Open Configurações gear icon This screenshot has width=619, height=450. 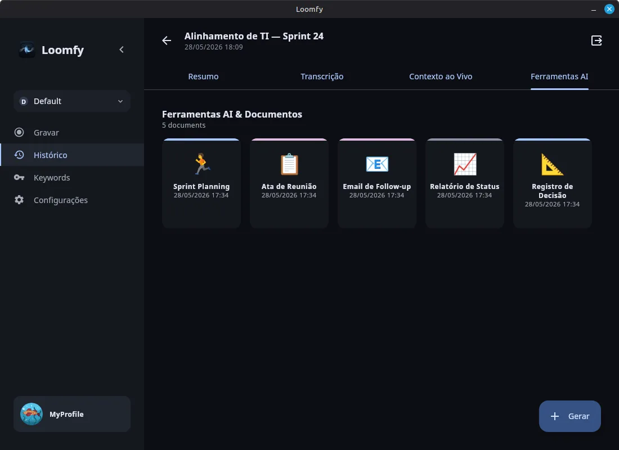[x=19, y=200]
